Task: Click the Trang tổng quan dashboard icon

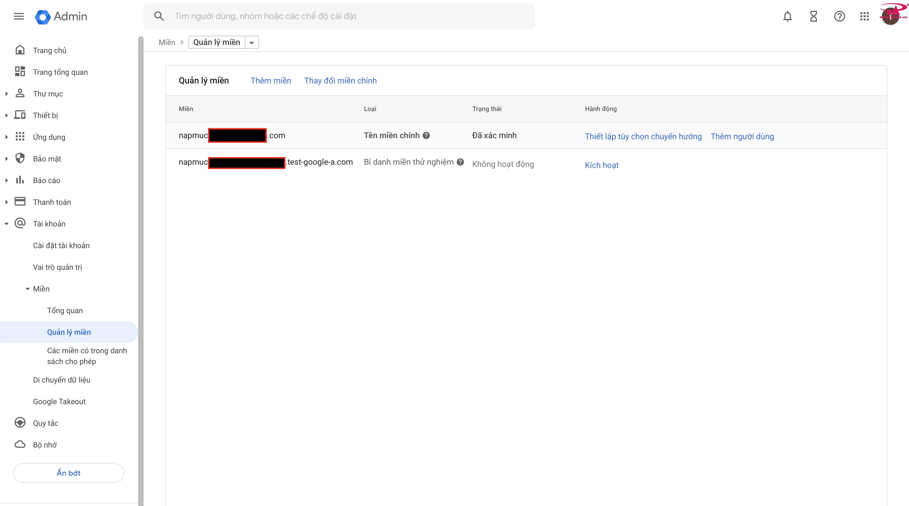Action: (20, 72)
